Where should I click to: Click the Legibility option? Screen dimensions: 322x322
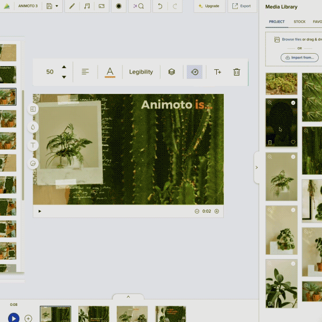click(x=141, y=72)
